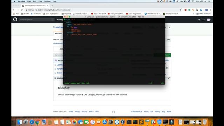224x126 pixels.
Task: Open the 'Manage topics' link
Action: 58,43
